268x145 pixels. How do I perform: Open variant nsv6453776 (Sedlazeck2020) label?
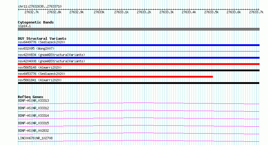coord(42,74)
